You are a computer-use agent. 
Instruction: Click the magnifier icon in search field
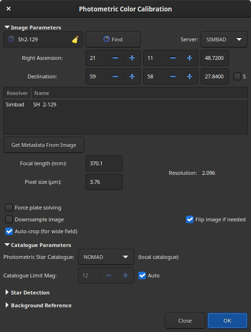pyautogui.click(x=11, y=39)
